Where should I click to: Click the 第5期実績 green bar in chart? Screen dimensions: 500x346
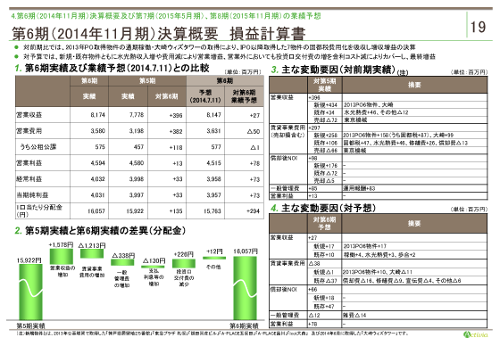tap(30, 292)
